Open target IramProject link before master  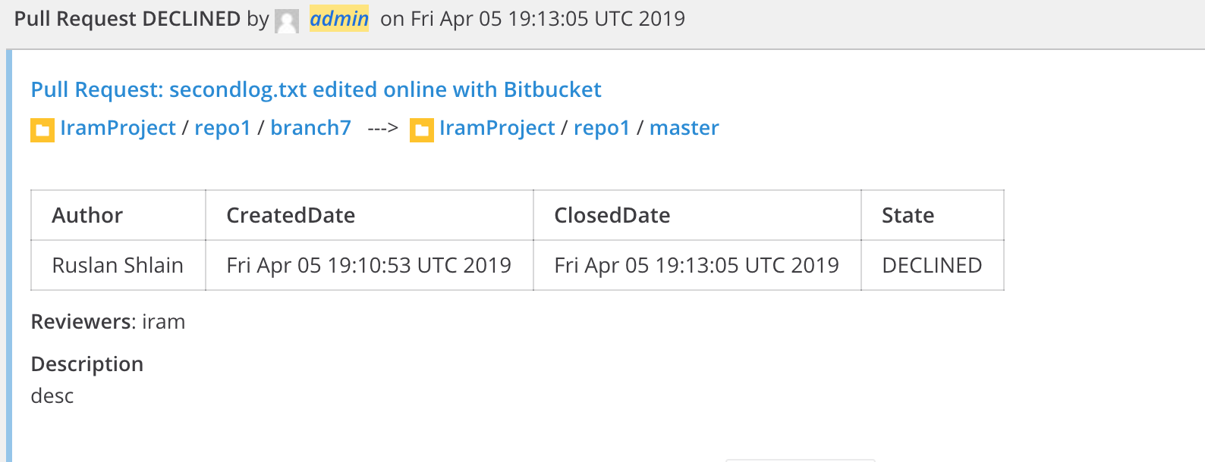[x=497, y=128]
